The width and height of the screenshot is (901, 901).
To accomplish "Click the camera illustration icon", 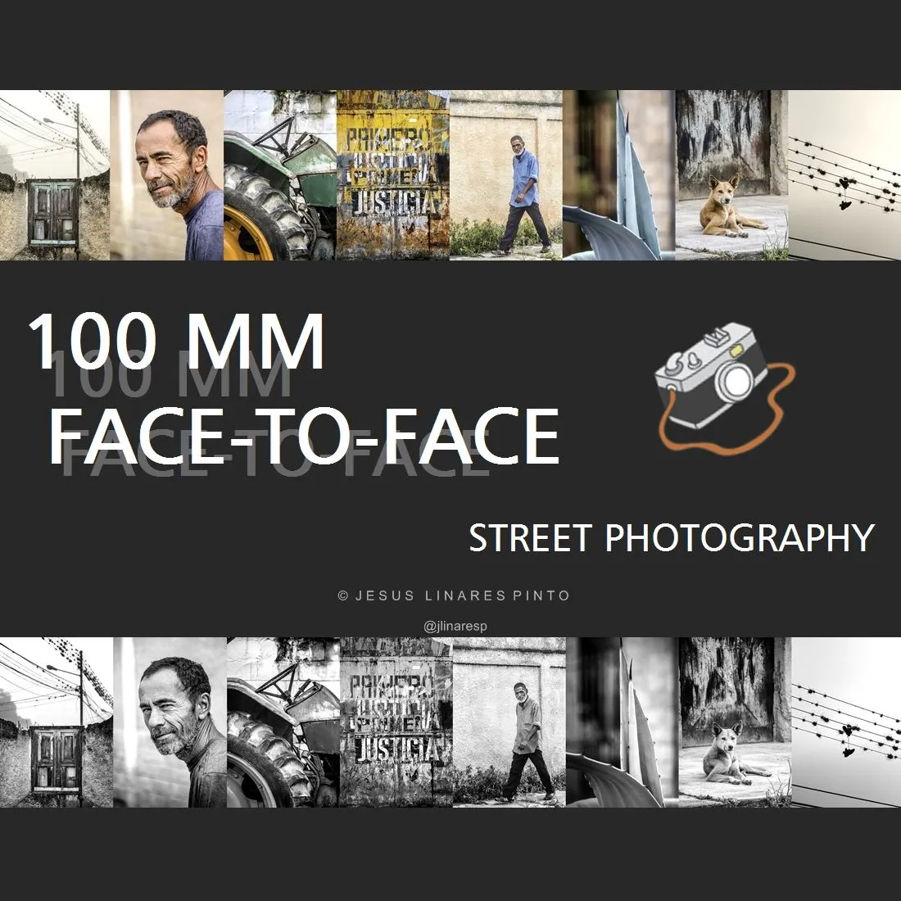I will (x=726, y=389).
